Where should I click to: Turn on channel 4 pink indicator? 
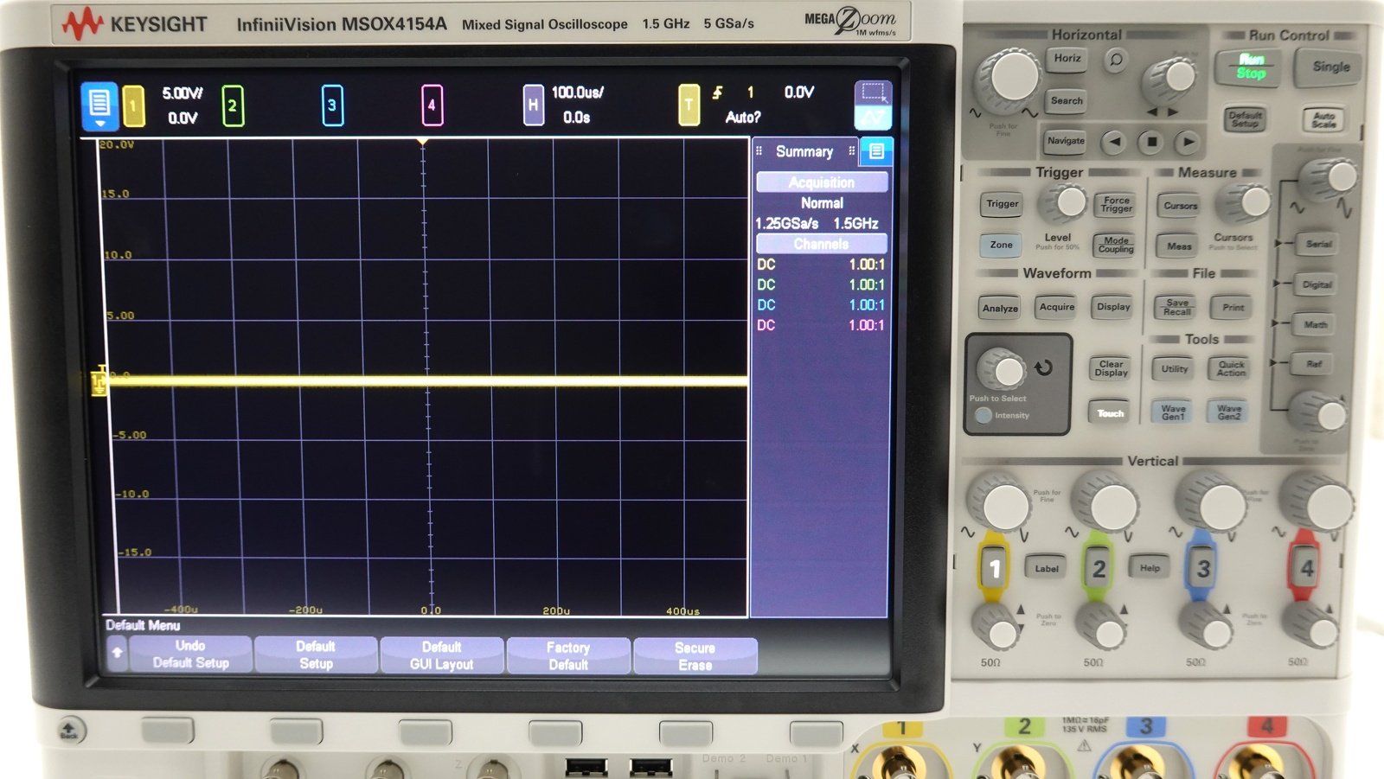click(x=432, y=105)
